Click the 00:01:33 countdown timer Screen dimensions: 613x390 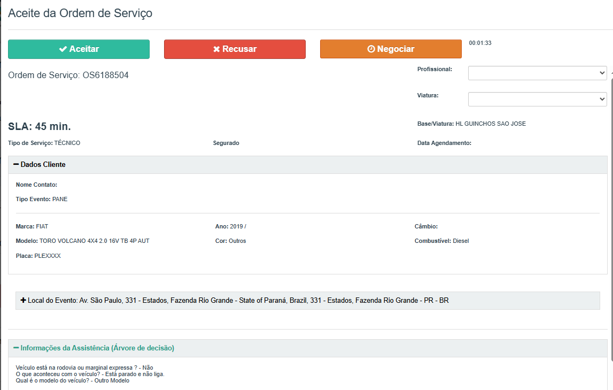coord(480,43)
